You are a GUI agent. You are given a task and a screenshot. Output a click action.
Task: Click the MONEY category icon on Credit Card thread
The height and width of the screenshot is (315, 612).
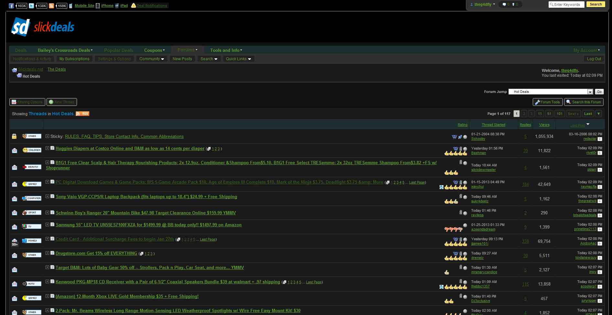(31, 241)
